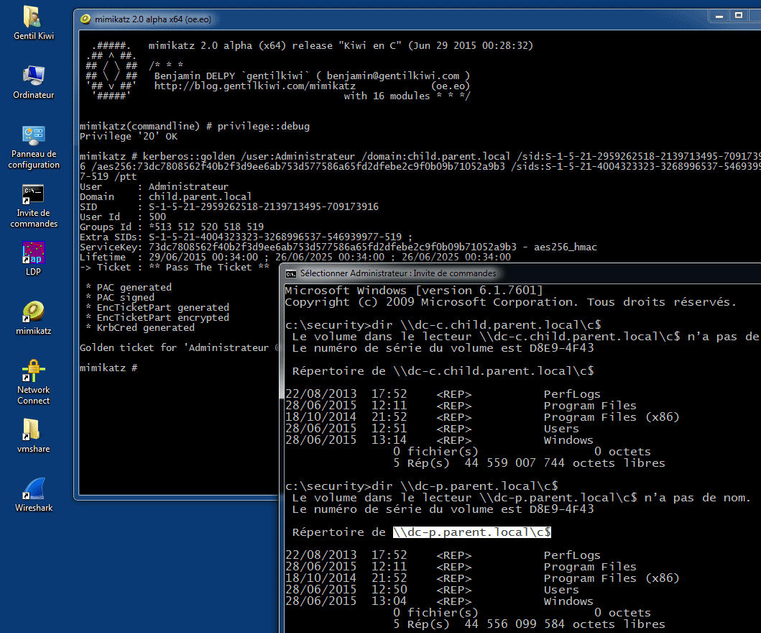This screenshot has width=761, height=633.
Task: Click the '* EncTicketPart generated' line
Action: point(157,308)
